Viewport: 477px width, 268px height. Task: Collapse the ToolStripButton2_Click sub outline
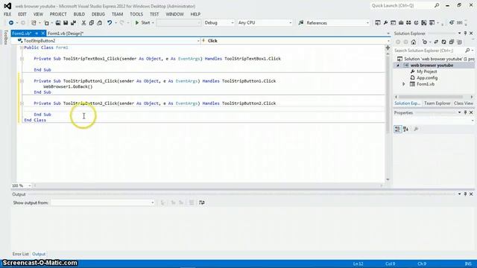[22, 103]
